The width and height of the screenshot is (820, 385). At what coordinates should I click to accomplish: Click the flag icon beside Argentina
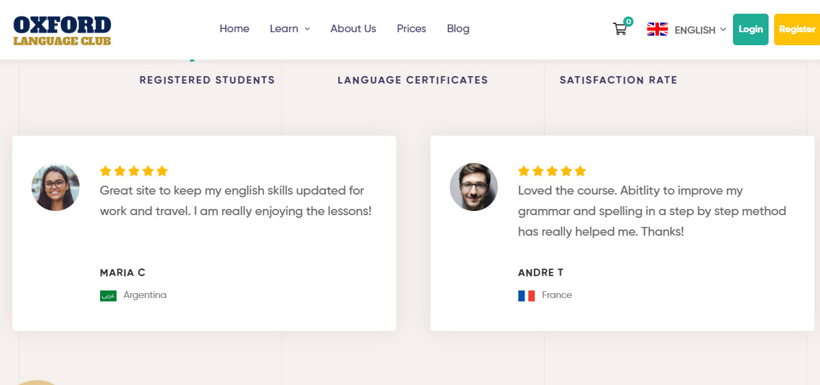pos(108,296)
